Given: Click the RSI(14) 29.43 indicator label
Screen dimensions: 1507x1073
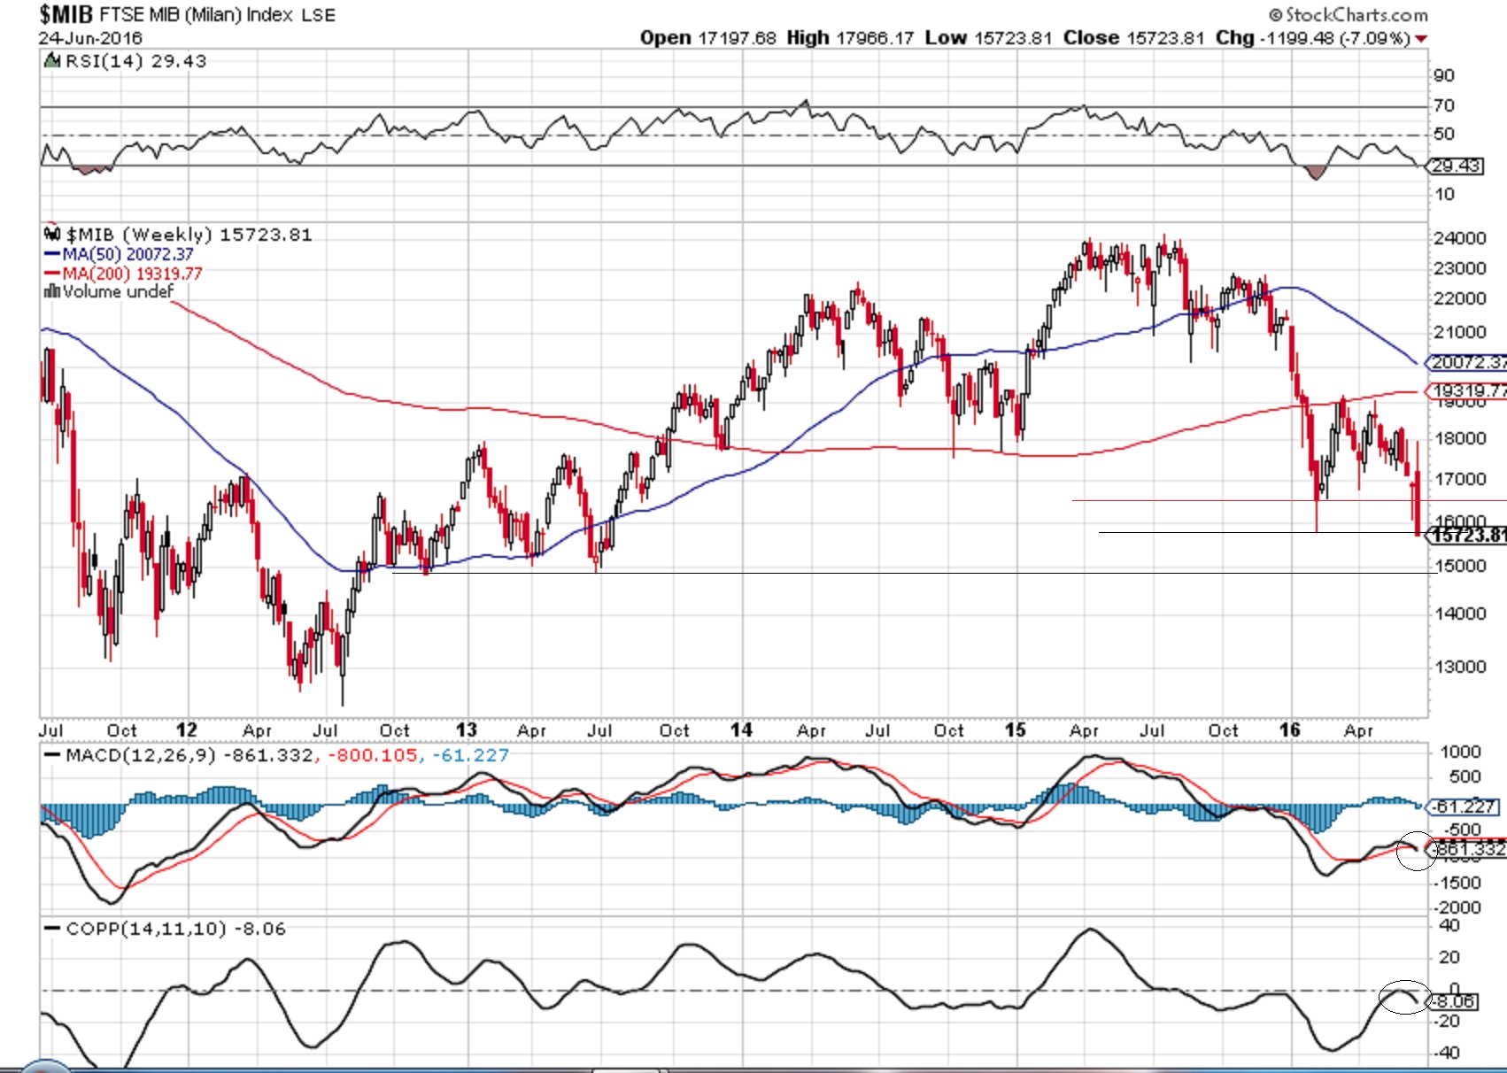Looking at the screenshot, I should 135,61.
